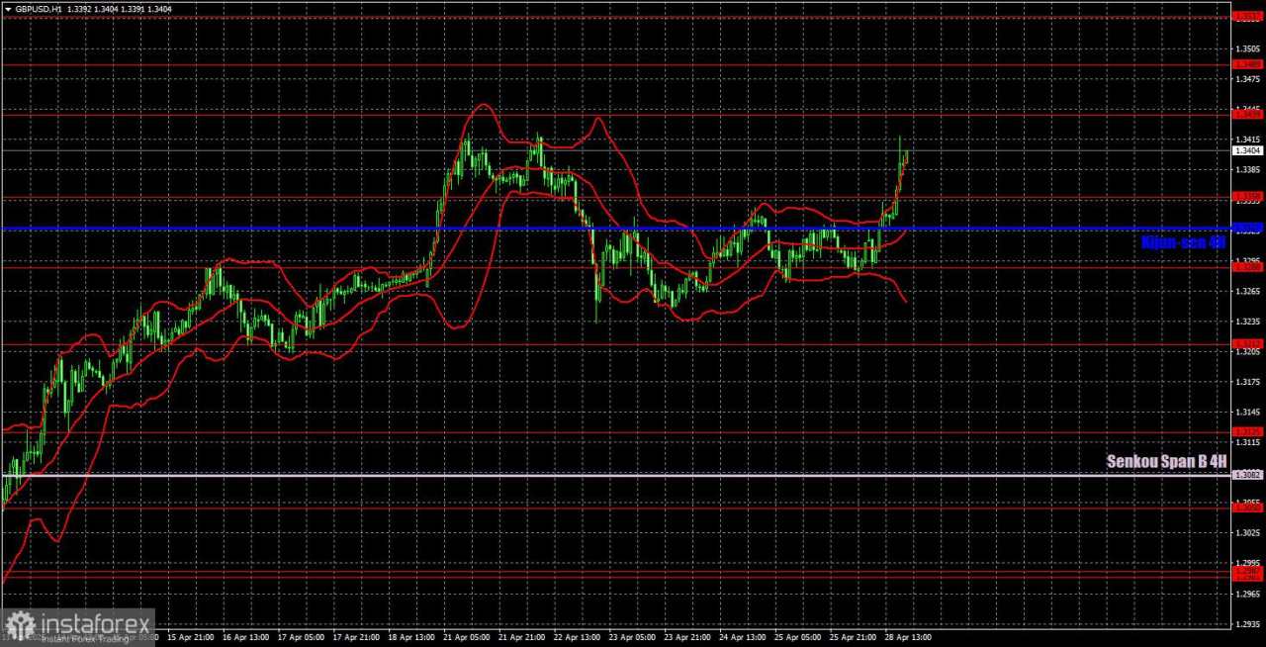Click the 1.3265 price axis value
1266x647 pixels.
coord(1247,291)
